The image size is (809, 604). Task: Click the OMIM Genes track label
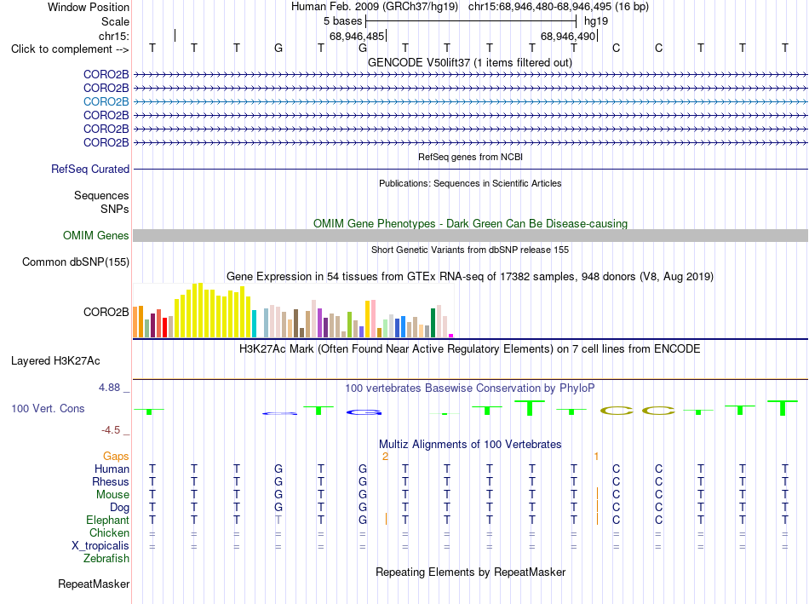95,235
